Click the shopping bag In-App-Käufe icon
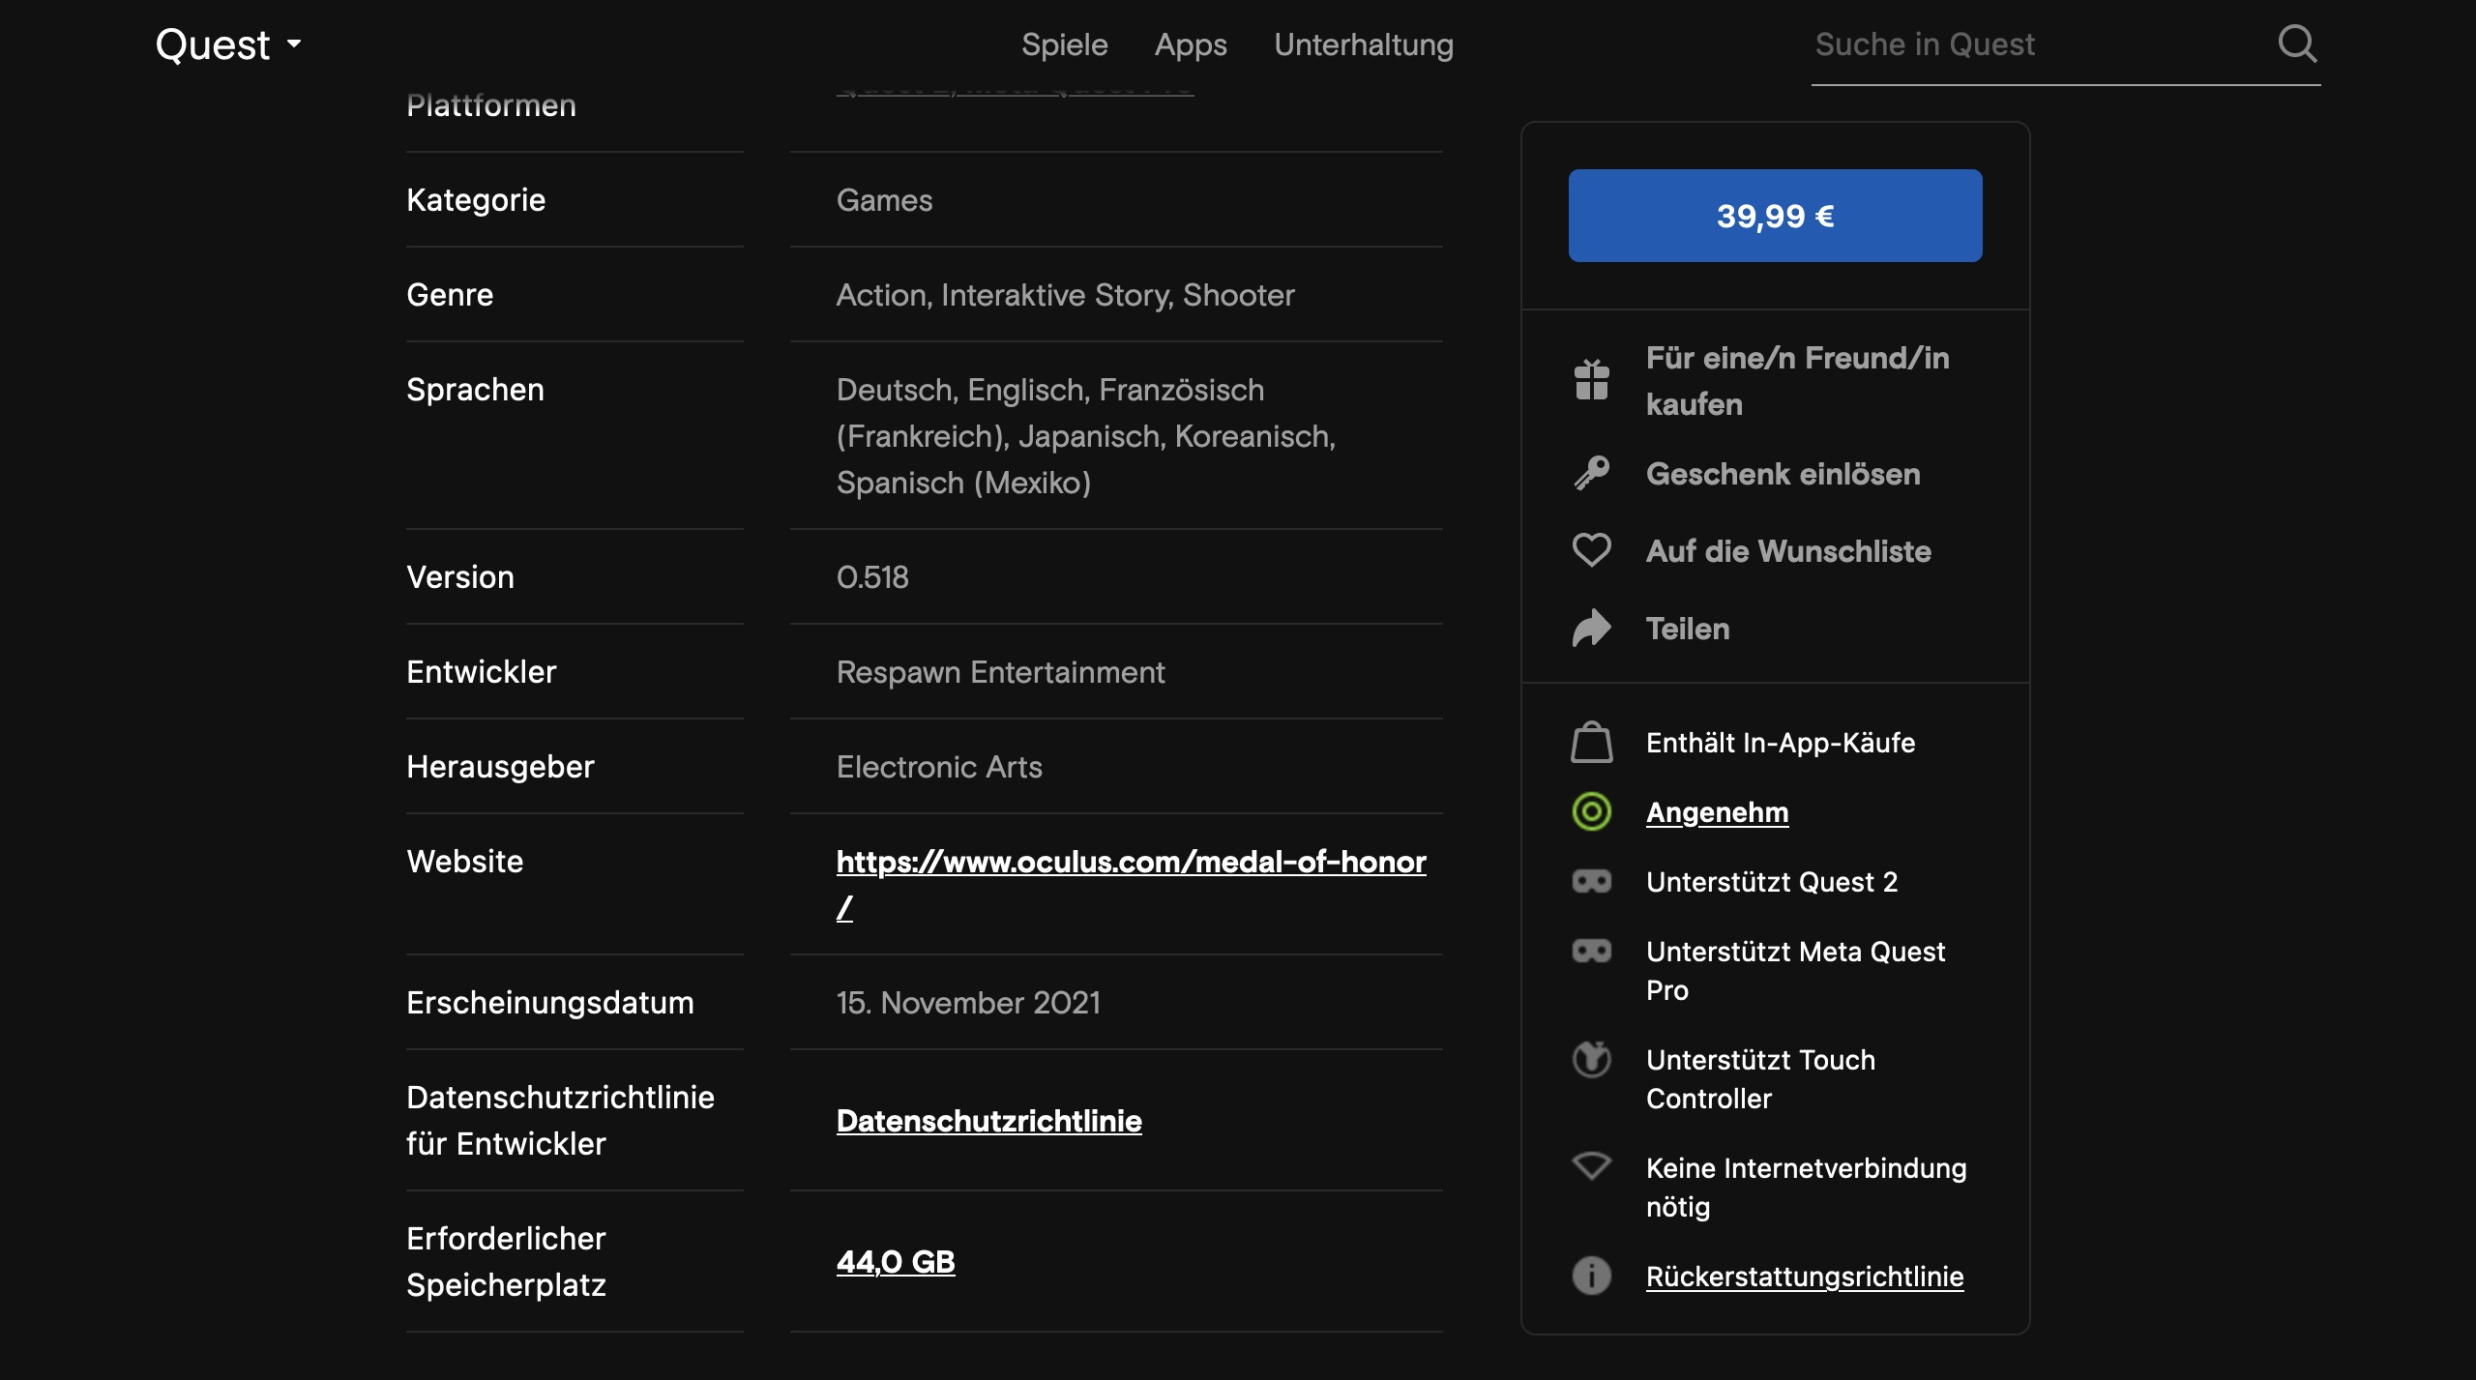 pos(1591,743)
